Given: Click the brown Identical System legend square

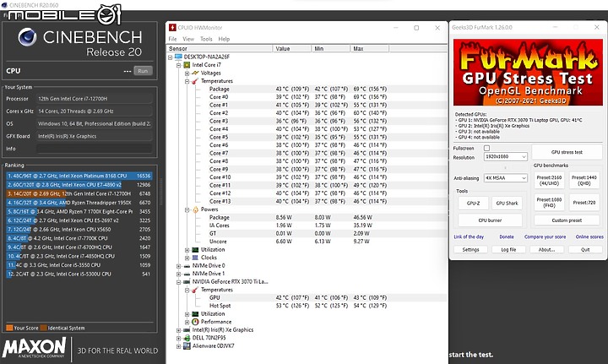Looking at the screenshot, I should point(43,328).
